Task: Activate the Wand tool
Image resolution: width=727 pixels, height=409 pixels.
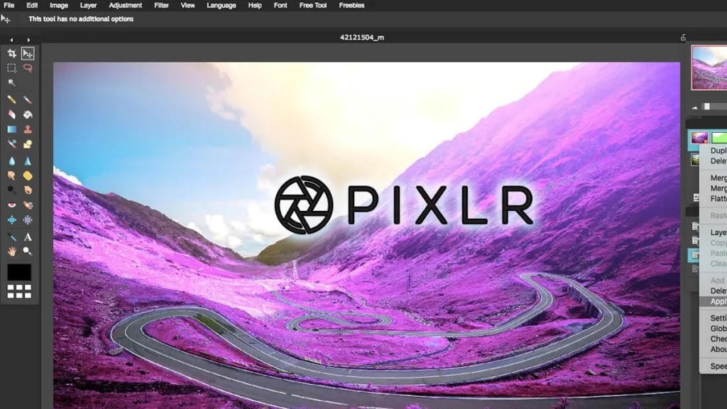Action: (x=11, y=83)
